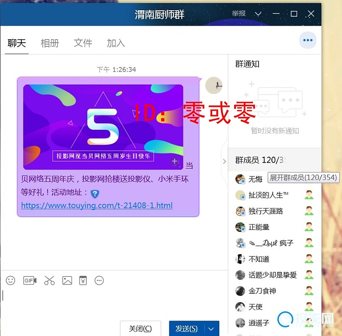342x336 pixels.
Task: Click the avatar of 不知道
Action: (240, 259)
